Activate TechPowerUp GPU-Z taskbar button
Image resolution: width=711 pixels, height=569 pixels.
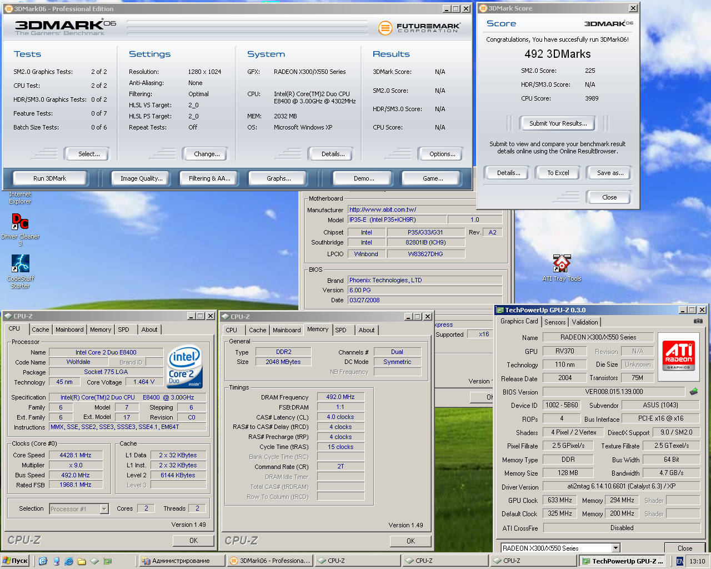(622, 561)
